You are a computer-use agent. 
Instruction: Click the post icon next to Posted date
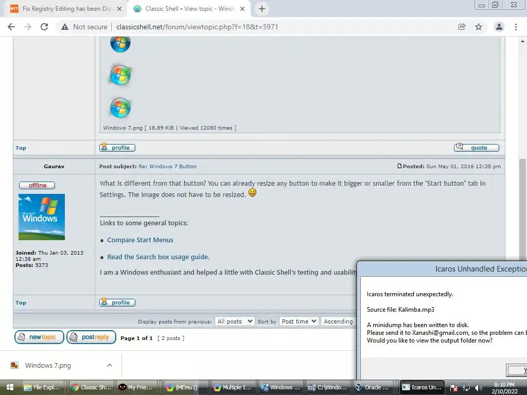pos(399,166)
